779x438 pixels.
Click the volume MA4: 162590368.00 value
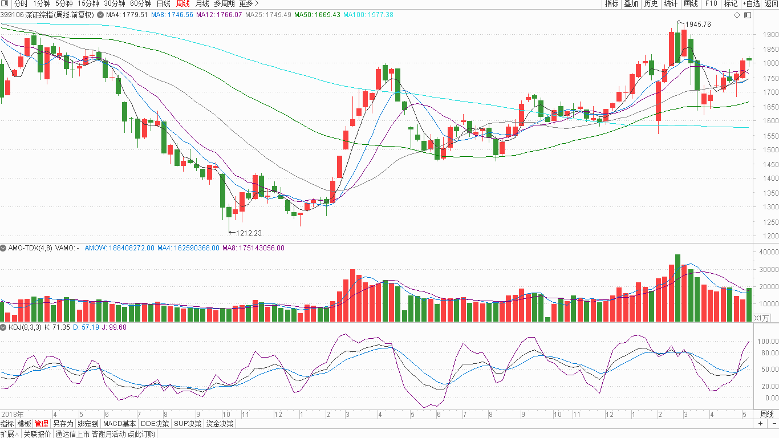pos(189,248)
